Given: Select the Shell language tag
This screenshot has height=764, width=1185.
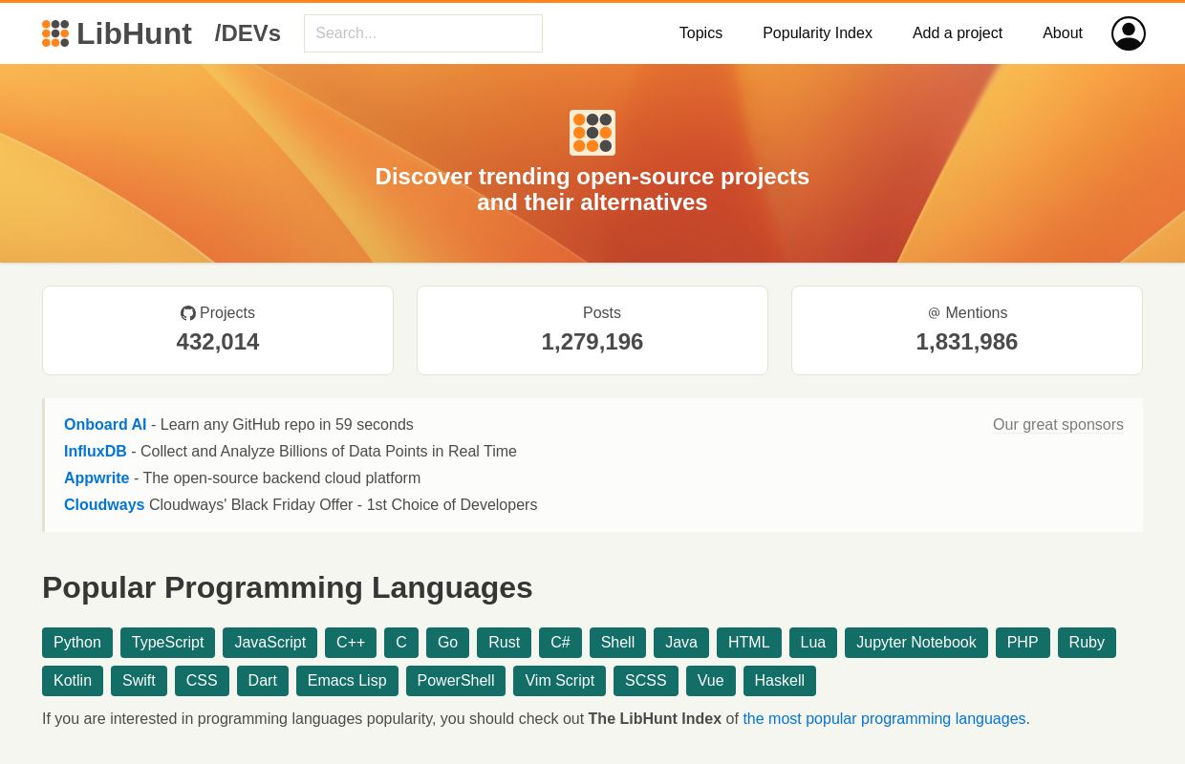Looking at the screenshot, I should coord(617,643).
